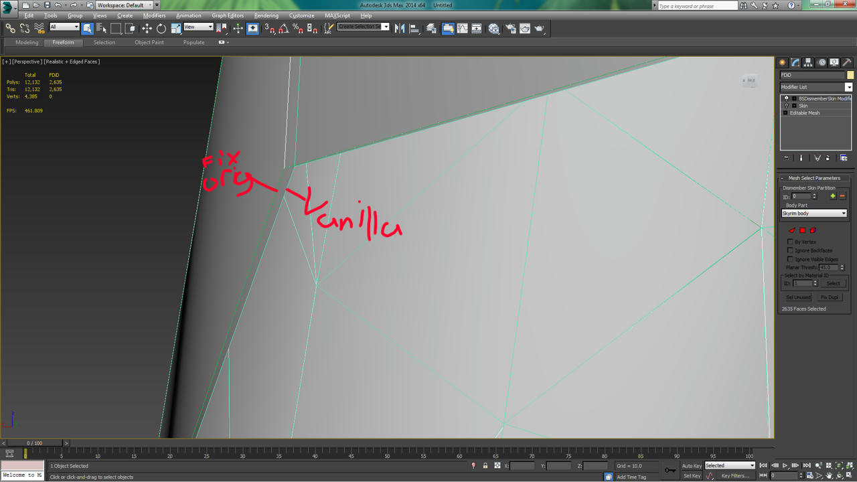This screenshot has height=482, width=857.
Task: Toggle the 3D Snaps icon
Action: 269,28
